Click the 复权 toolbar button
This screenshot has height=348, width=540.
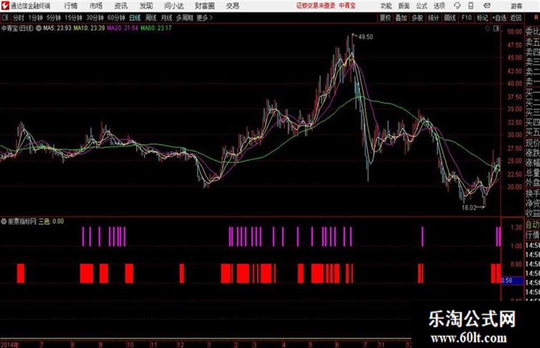coord(385,18)
